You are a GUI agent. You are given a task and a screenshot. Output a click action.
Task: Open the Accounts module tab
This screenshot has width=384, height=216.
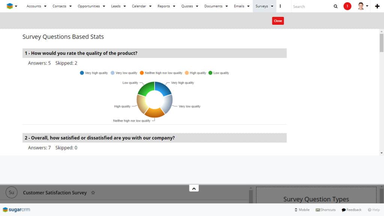coord(34,6)
